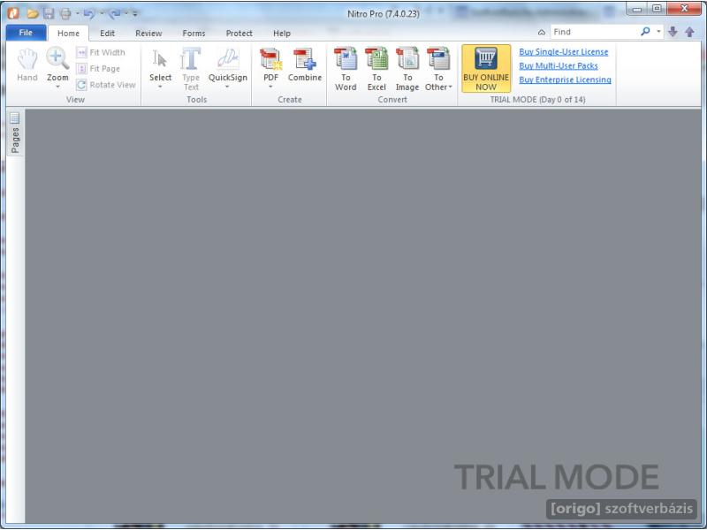The image size is (707, 530).
Task: Activate the Type Text tool
Action: coord(191,69)
